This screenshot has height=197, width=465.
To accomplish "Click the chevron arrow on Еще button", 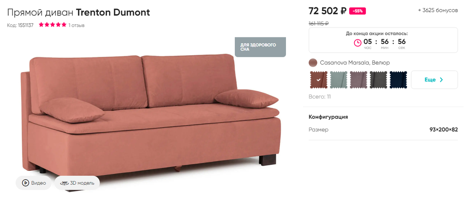I will pos(441,80).
